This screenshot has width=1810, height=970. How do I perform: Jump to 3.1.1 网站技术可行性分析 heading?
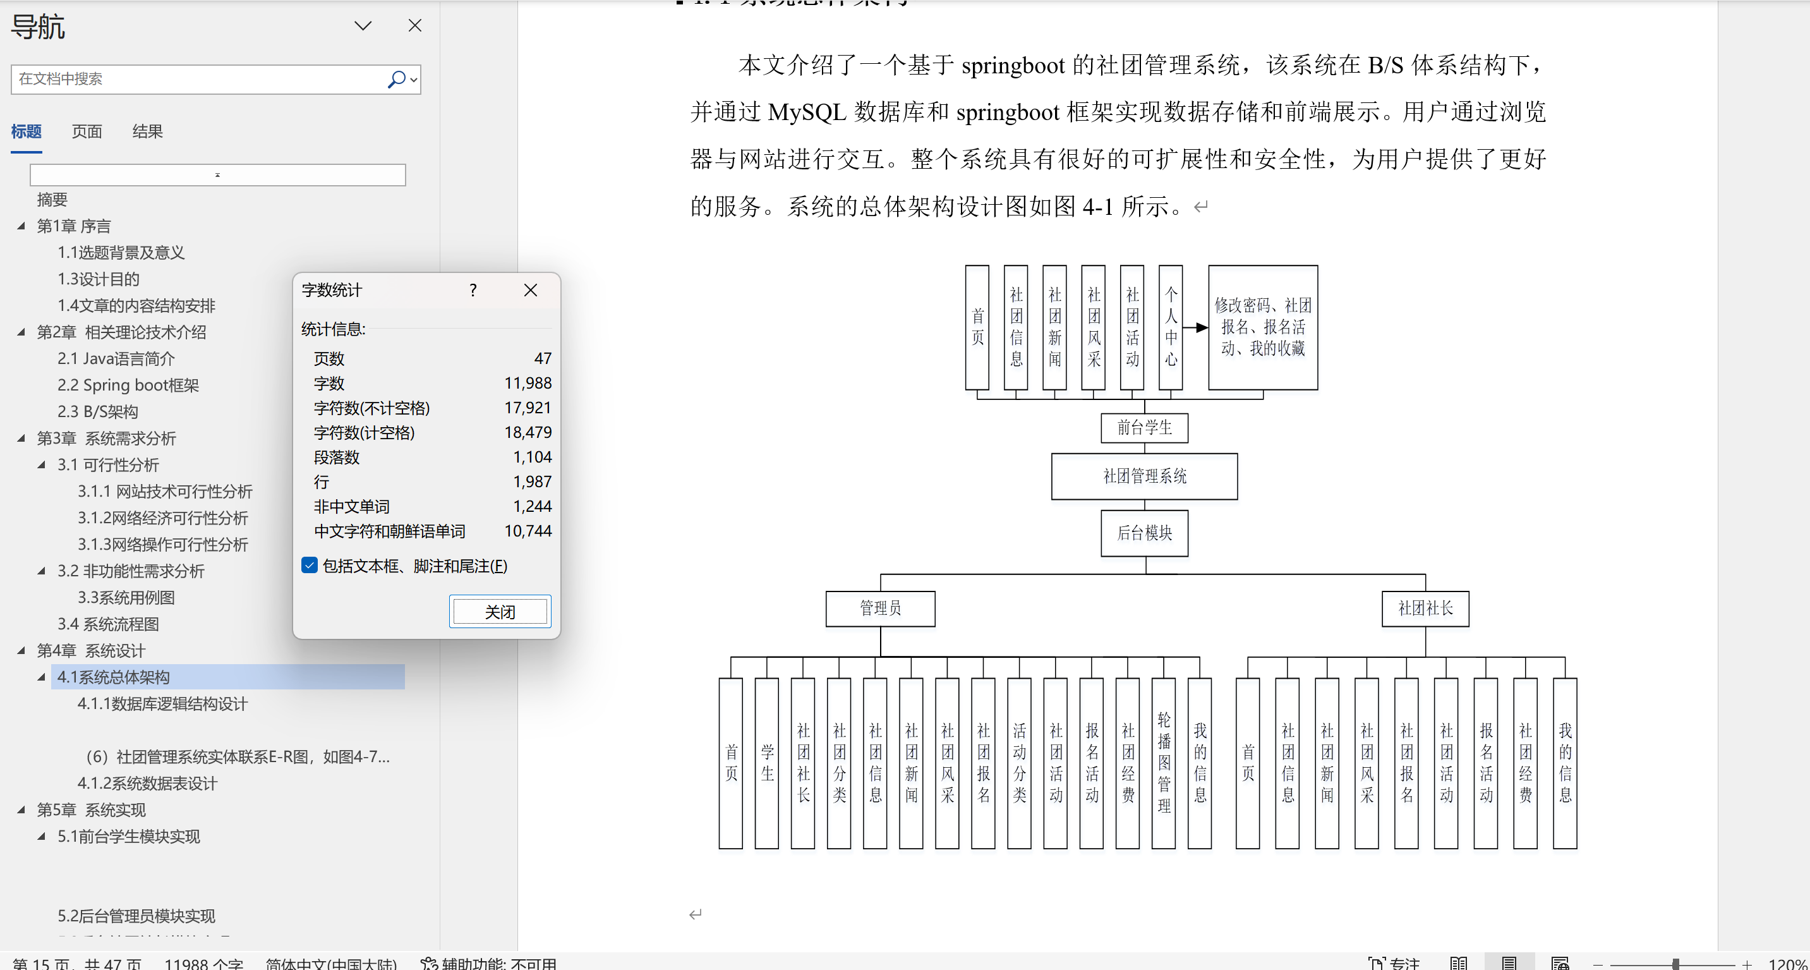pyautogui.click(x=165, y=492)
